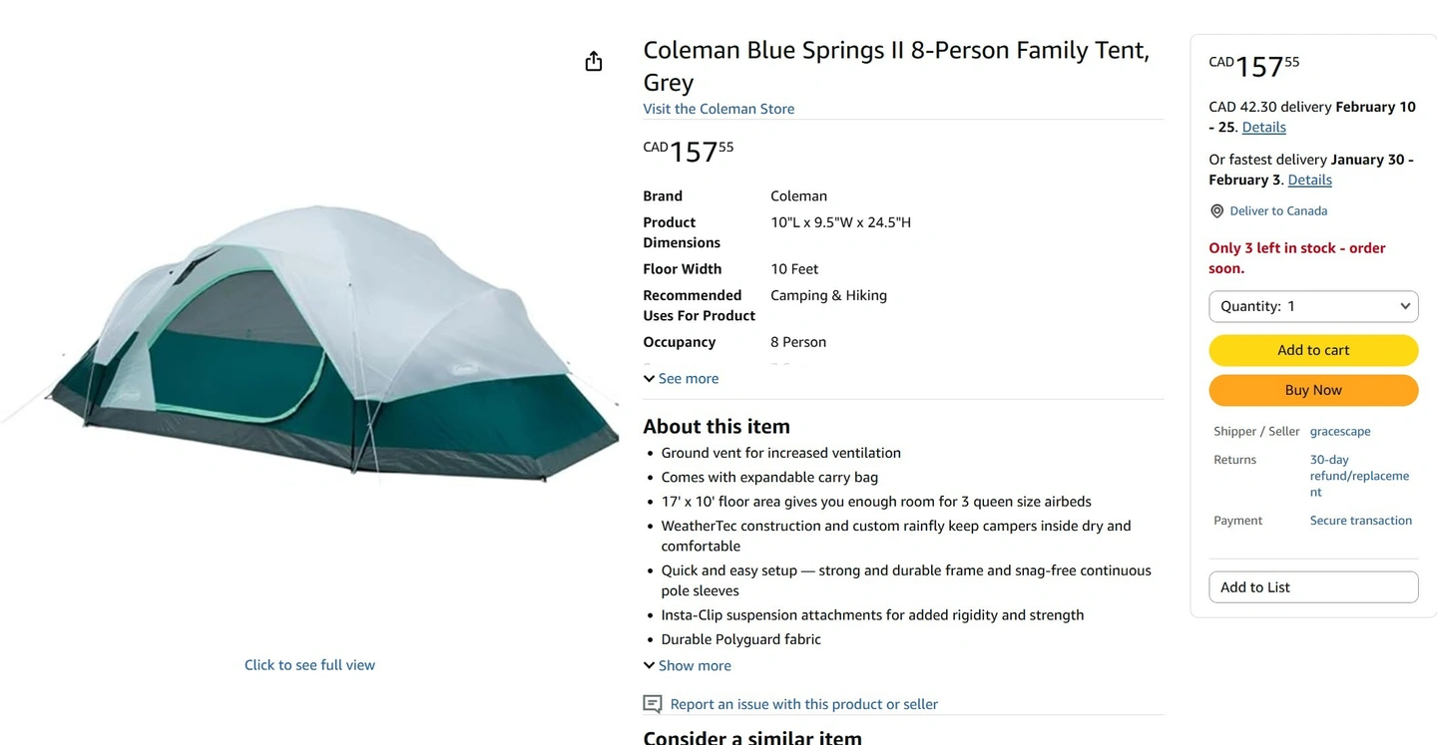Image resolution: width=1437 pixels, height=745 pixels.
Task: Click the chevron icon beside Show more
Action: 650,665
